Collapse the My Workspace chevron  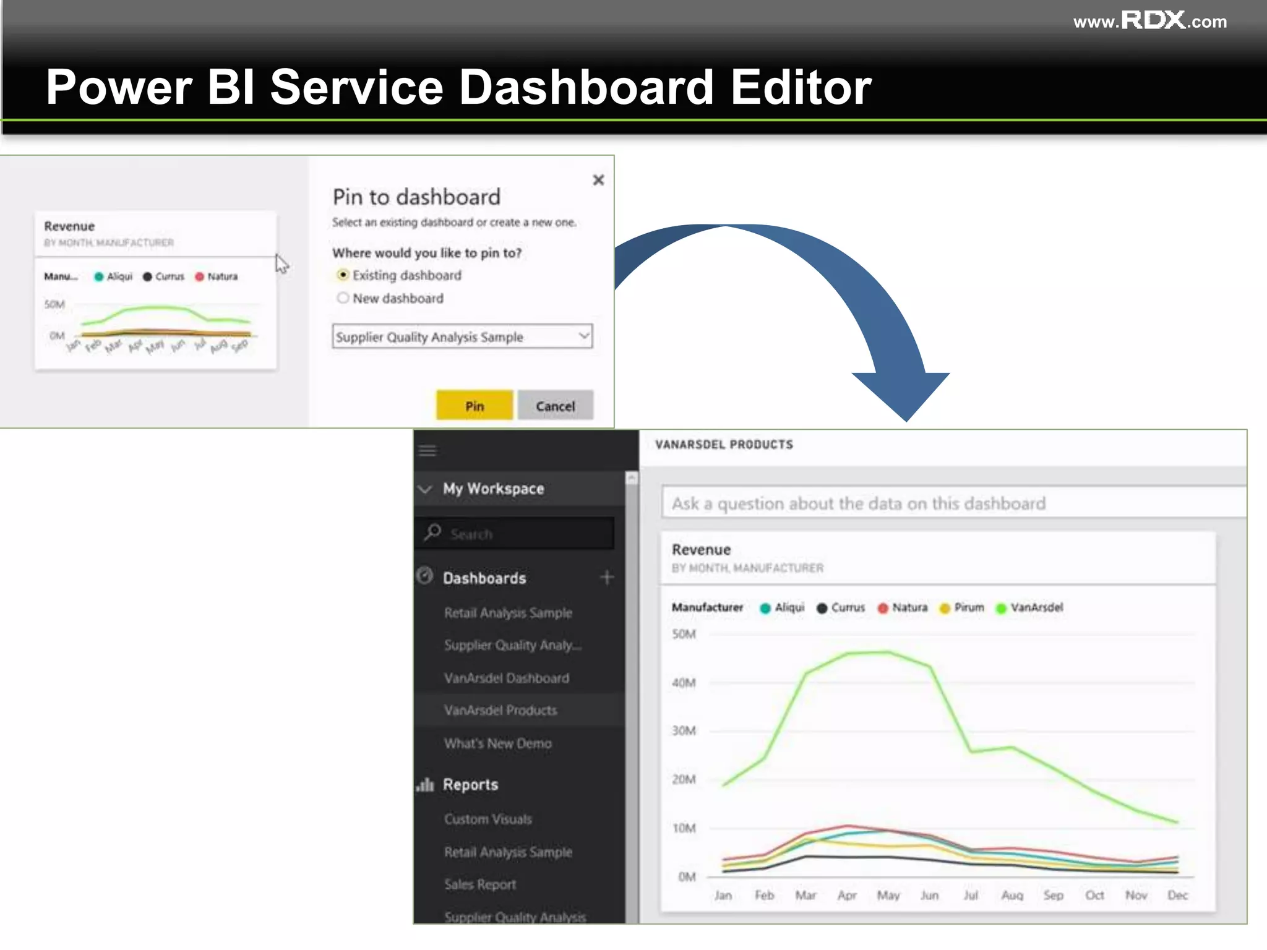tap(425, 489)
